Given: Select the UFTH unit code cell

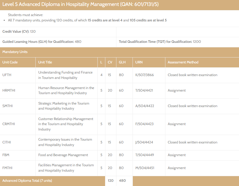Looking at the screenshot, I should 7,75.
